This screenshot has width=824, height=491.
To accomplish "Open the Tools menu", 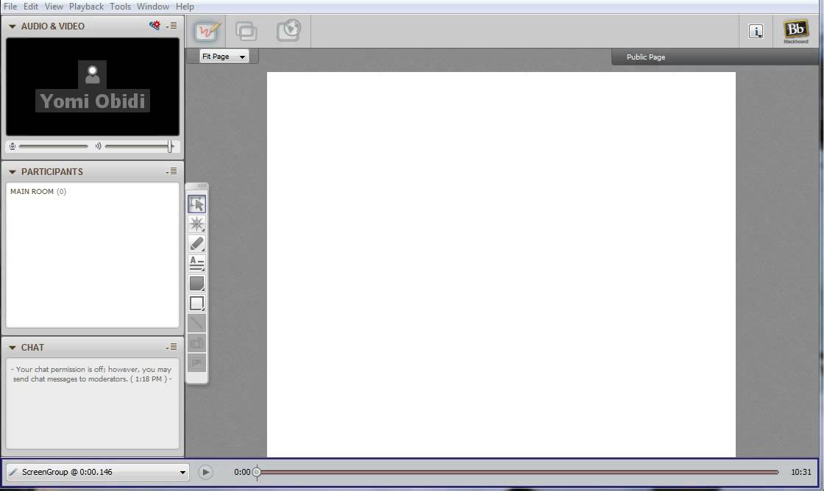I will pos(120,7).
